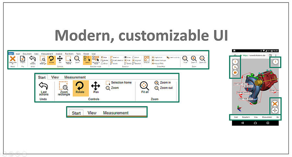The image size is (292, 157).
Task: Click Fit all icon in the small ribbon
Action: pyautogui.click(x=185, y=59)
